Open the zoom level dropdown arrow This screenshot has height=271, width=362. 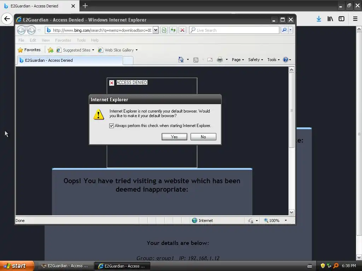(286, 221)
